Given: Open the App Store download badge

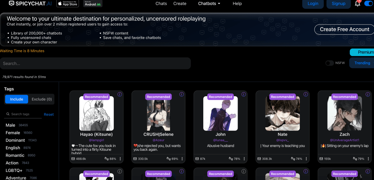Looking at the screenshot, I should (x=68, y=4).
